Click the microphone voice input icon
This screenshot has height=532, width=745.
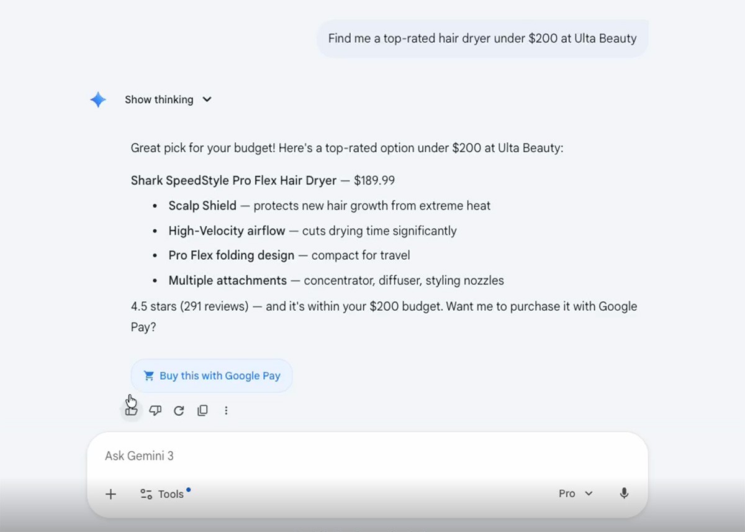tap(624, 493)
